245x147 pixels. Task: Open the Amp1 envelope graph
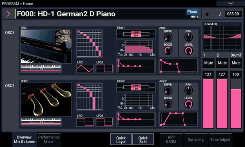[178, 66]
